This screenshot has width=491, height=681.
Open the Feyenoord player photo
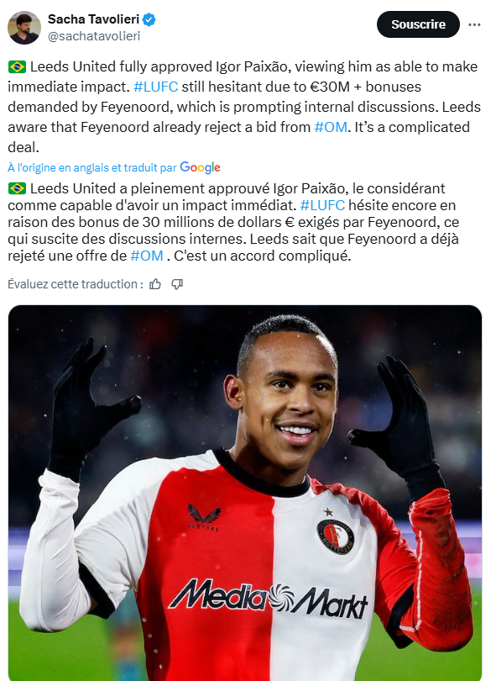click(x=245, y=493)
